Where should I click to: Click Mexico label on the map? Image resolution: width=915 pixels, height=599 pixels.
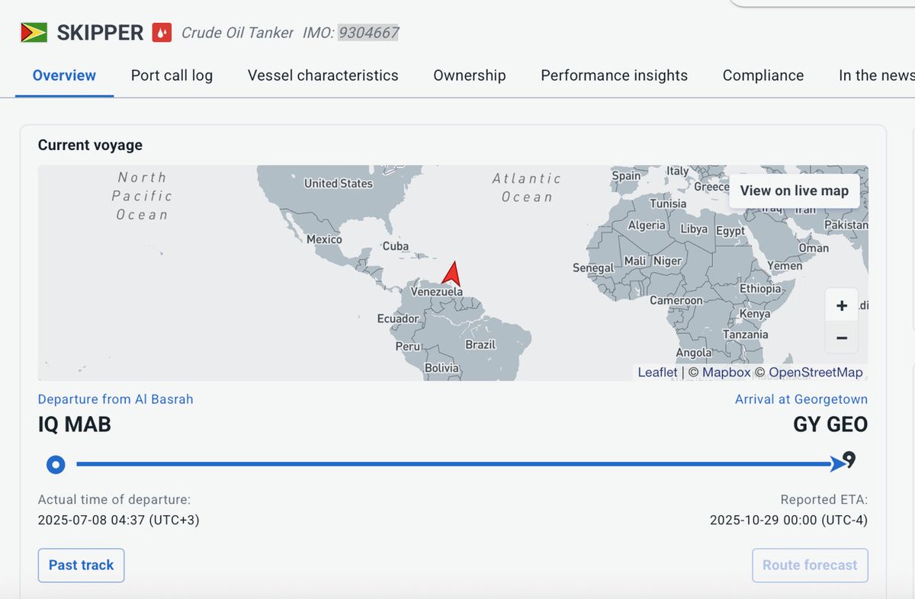324,239
